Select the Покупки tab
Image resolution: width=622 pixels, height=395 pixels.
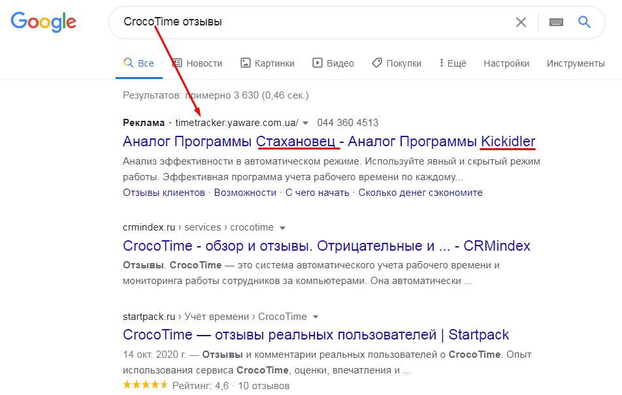tap(397, 63)
